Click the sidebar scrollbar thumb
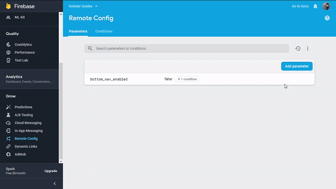The width and height of the screenshot is (336, 189). [x=61, y=111]
